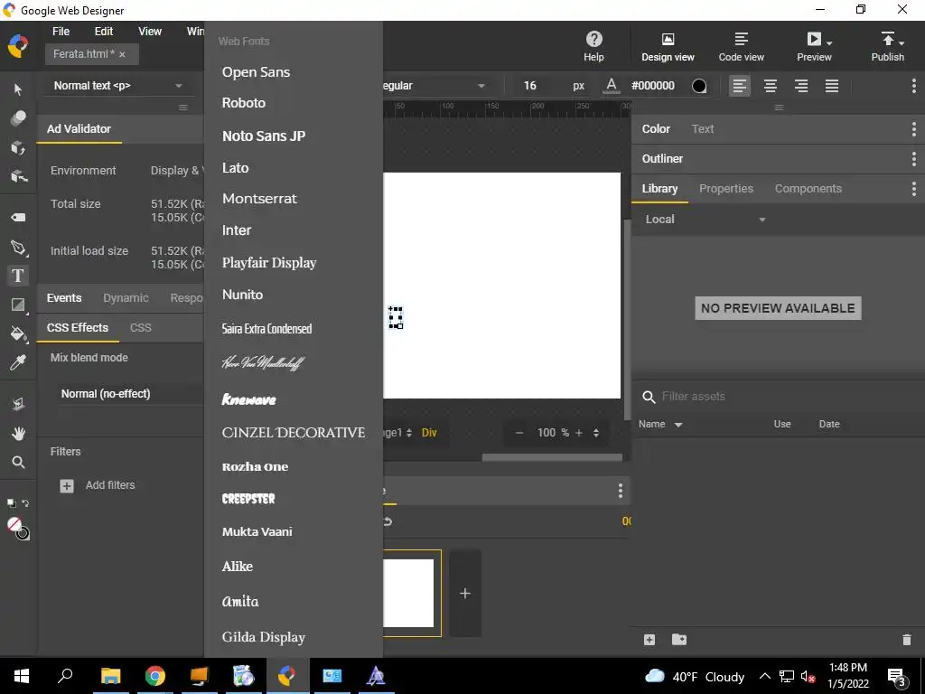Select the 3D object rotate tool
Image resolution: width=925 pixels, height=694 pixels.
pyautogui.click(x=18, y=147)
